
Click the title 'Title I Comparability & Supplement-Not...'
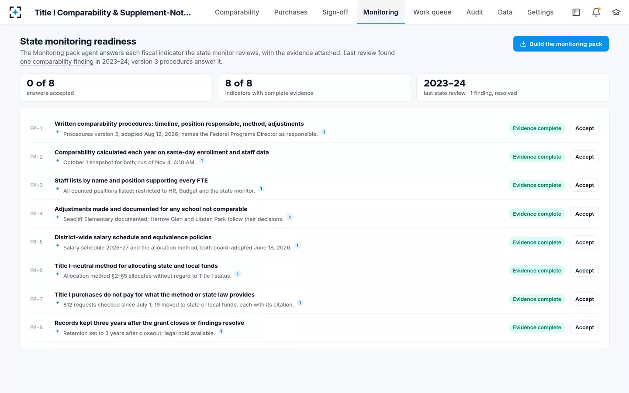[x=113, y=12]
